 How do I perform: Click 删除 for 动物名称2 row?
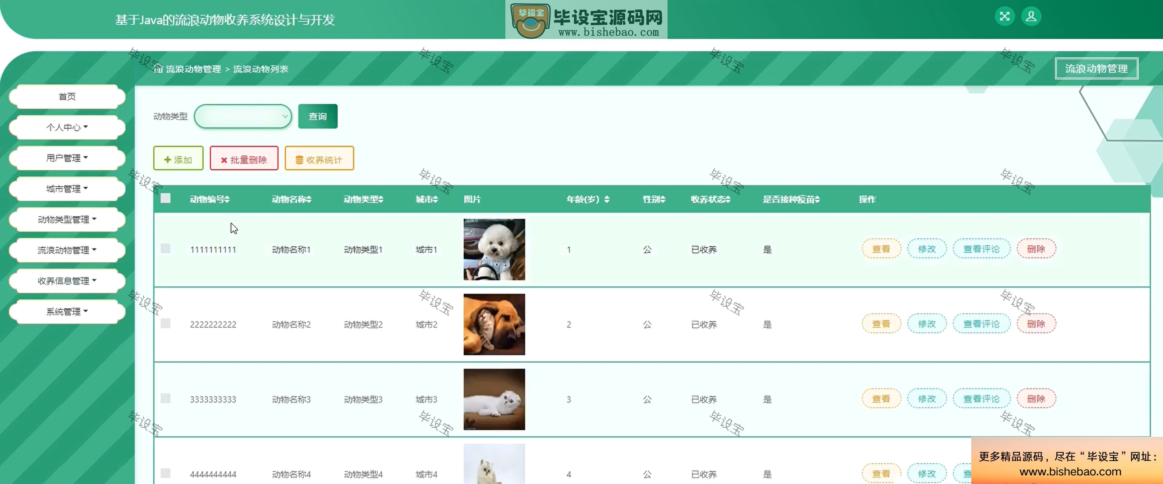click(1036, 323)
